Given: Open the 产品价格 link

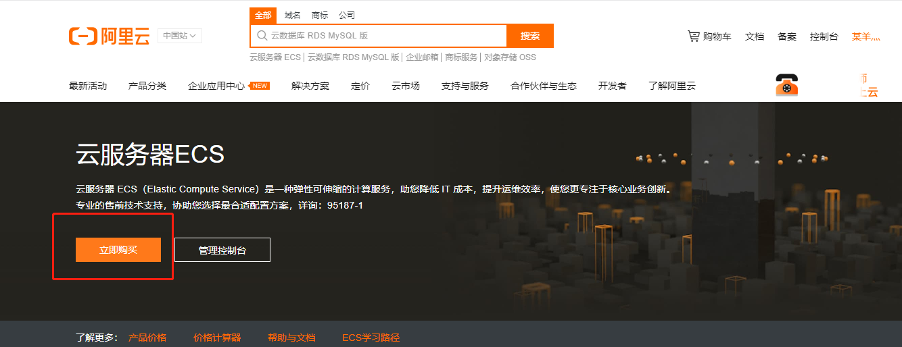Looking at the screenshot, I should pos(147,338).
